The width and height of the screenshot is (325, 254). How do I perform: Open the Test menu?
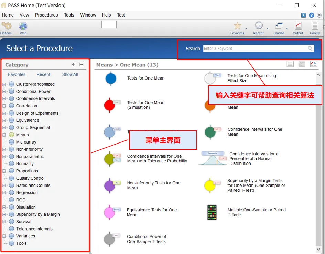coord(121,15)
